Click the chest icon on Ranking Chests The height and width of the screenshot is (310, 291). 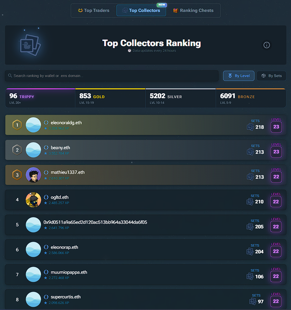176,10
